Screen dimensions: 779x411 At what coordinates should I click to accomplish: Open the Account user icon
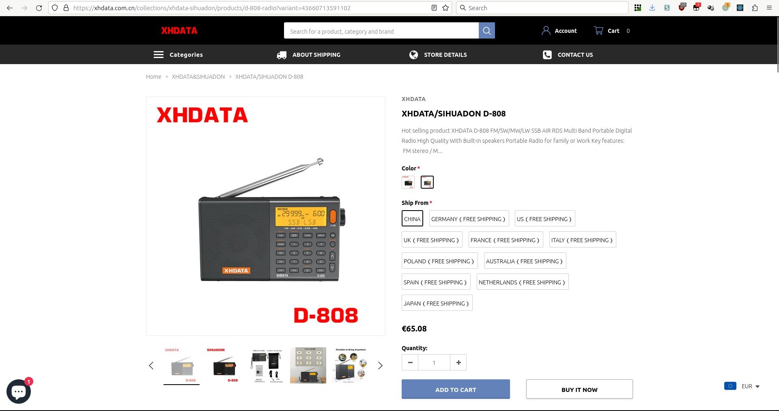click(x=546, y=30)
